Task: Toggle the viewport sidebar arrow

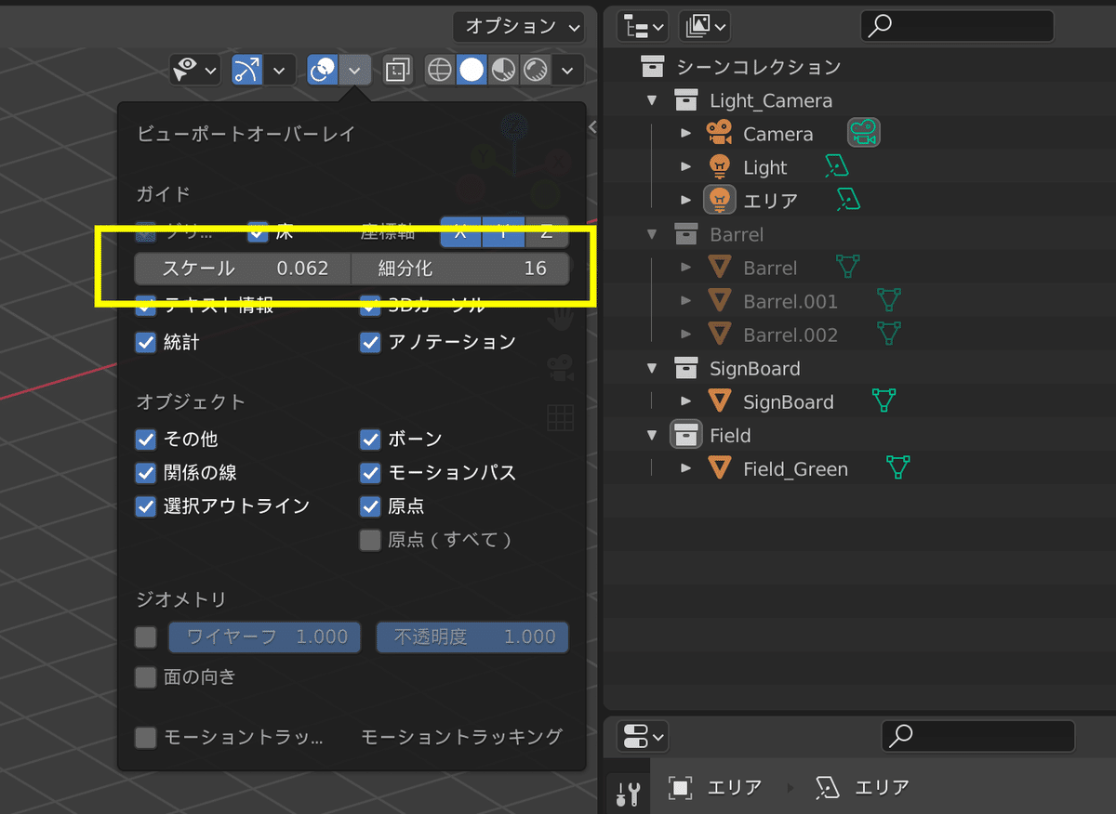Action: pos(593,127)
